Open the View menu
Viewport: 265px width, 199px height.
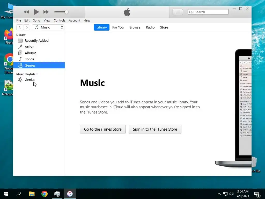pyautogui.click(x=47, y=20)
